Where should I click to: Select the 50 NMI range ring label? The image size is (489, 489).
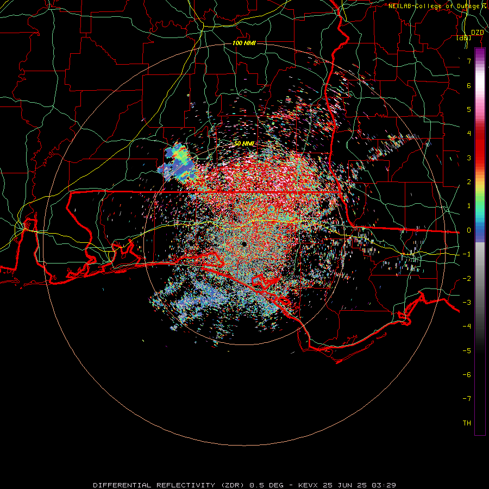[x=244, y=143]
